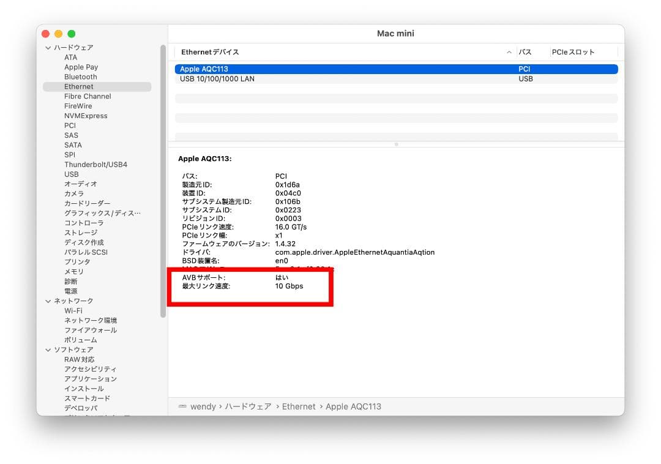The height and width of the screenshot is (464, 661).
Task: Open the Ethernet breadcrumb link
Action: coord(299,406)
